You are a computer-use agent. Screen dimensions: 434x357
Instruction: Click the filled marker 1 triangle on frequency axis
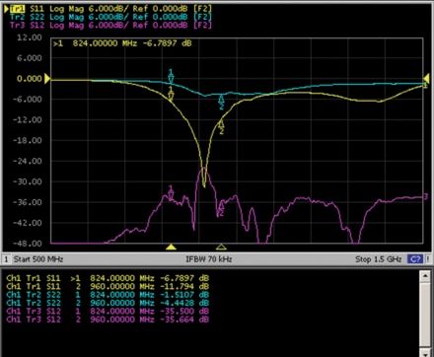(171, 247)
